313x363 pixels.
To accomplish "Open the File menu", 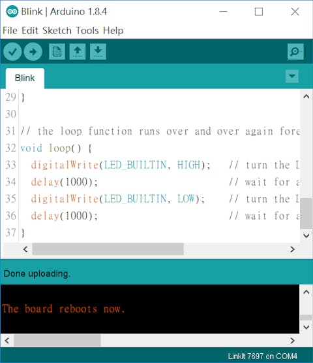I will point(10,31).
